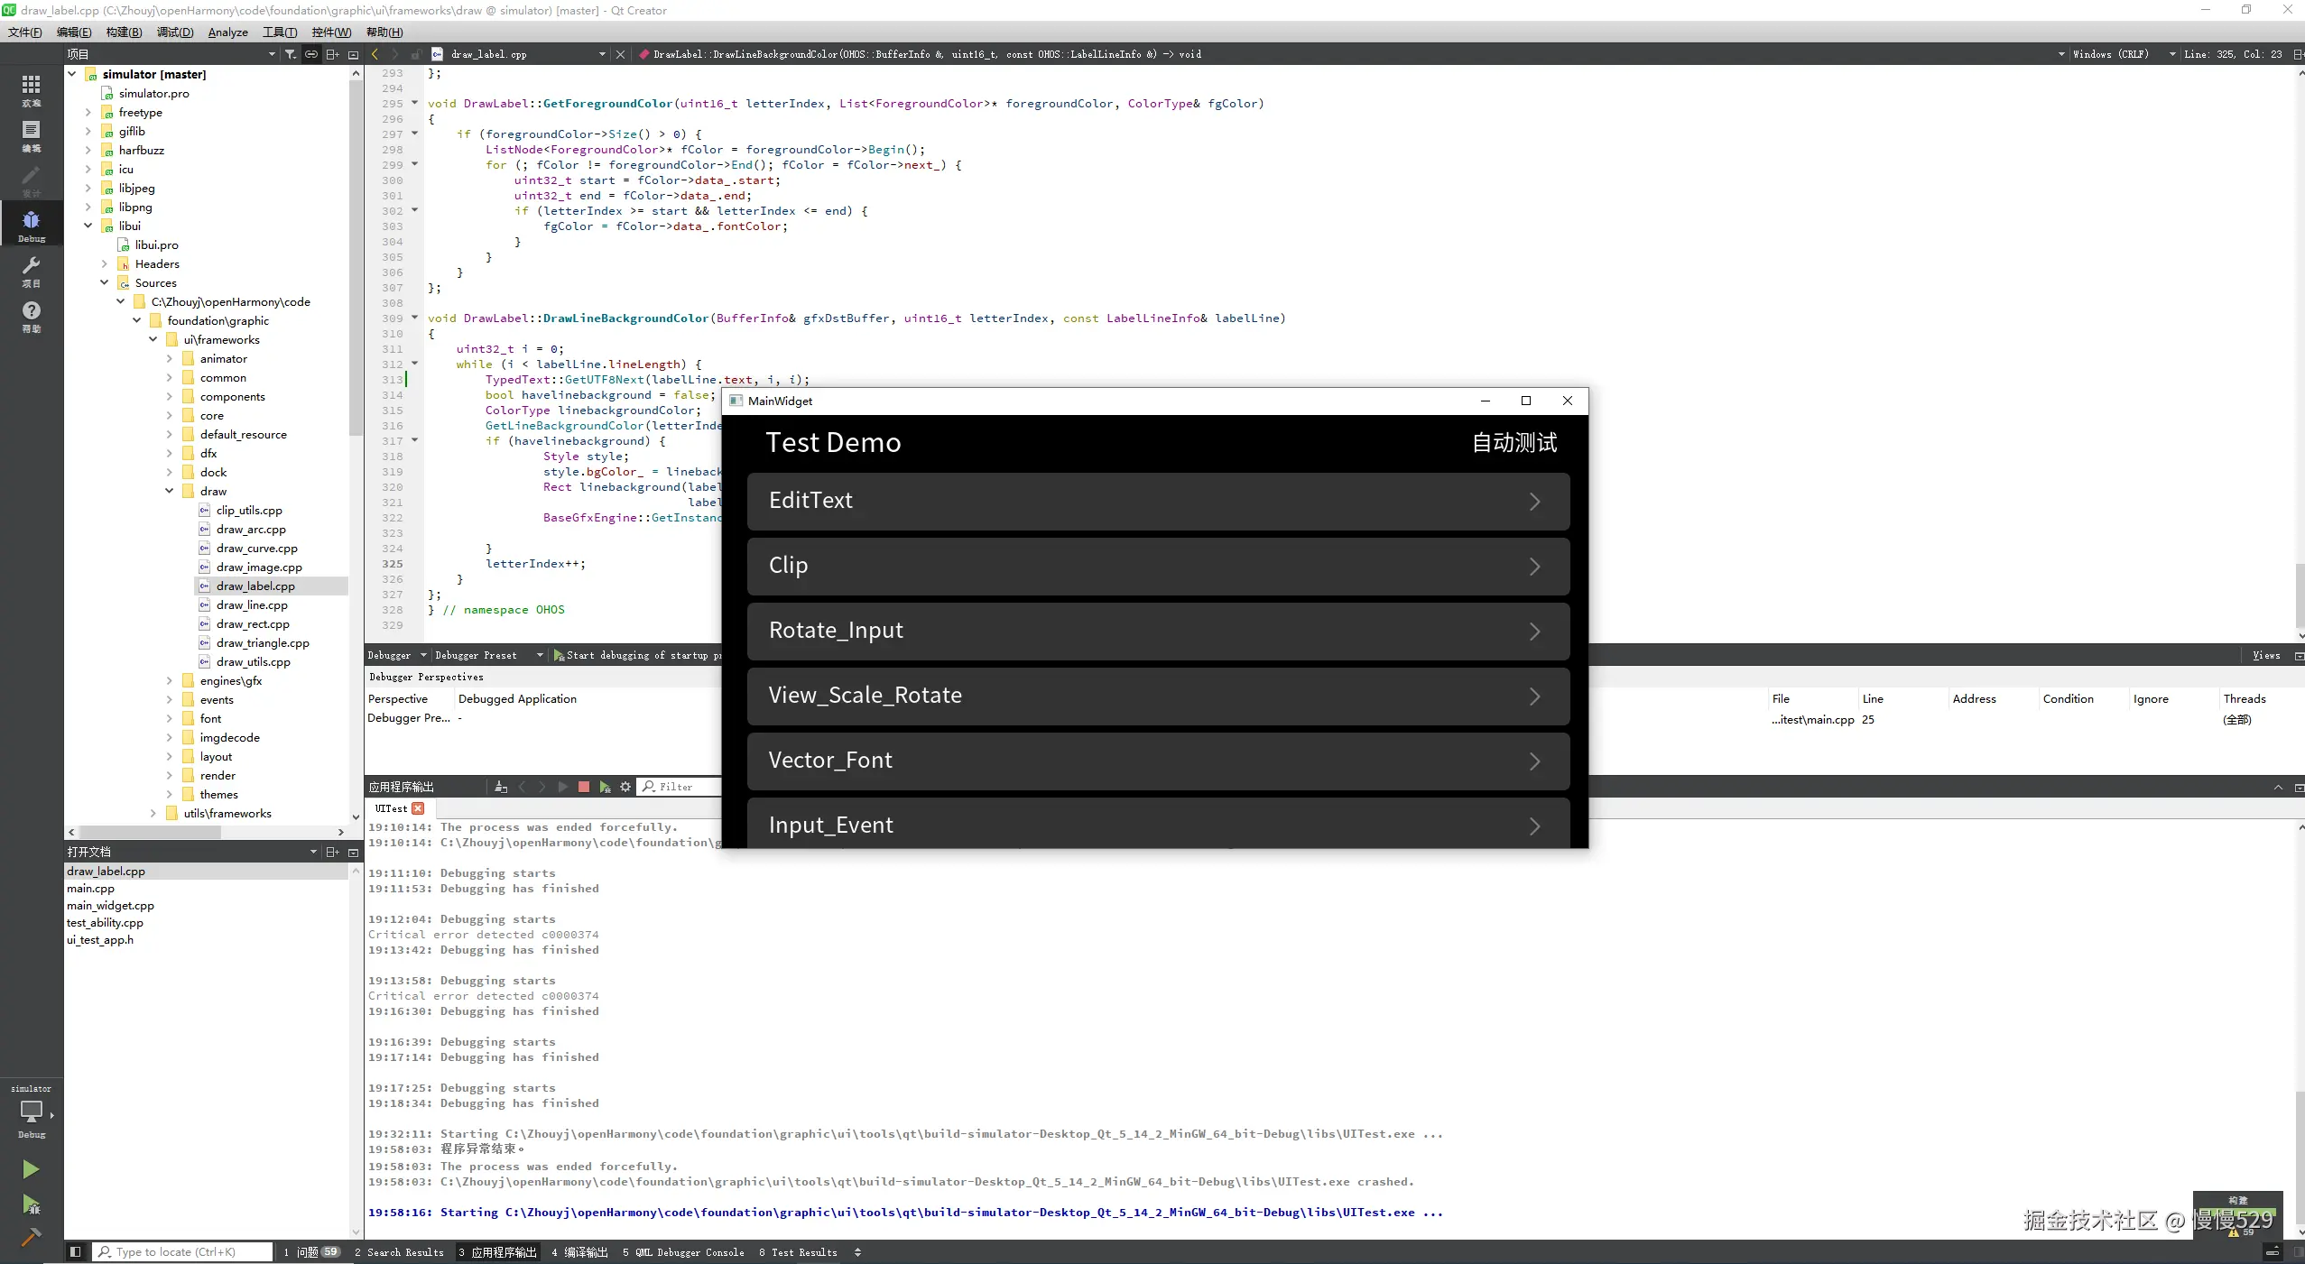Stop the running UITest application
Image resolution: width=2305 pixels, height=1264 pixels.
tap(584, 787)
